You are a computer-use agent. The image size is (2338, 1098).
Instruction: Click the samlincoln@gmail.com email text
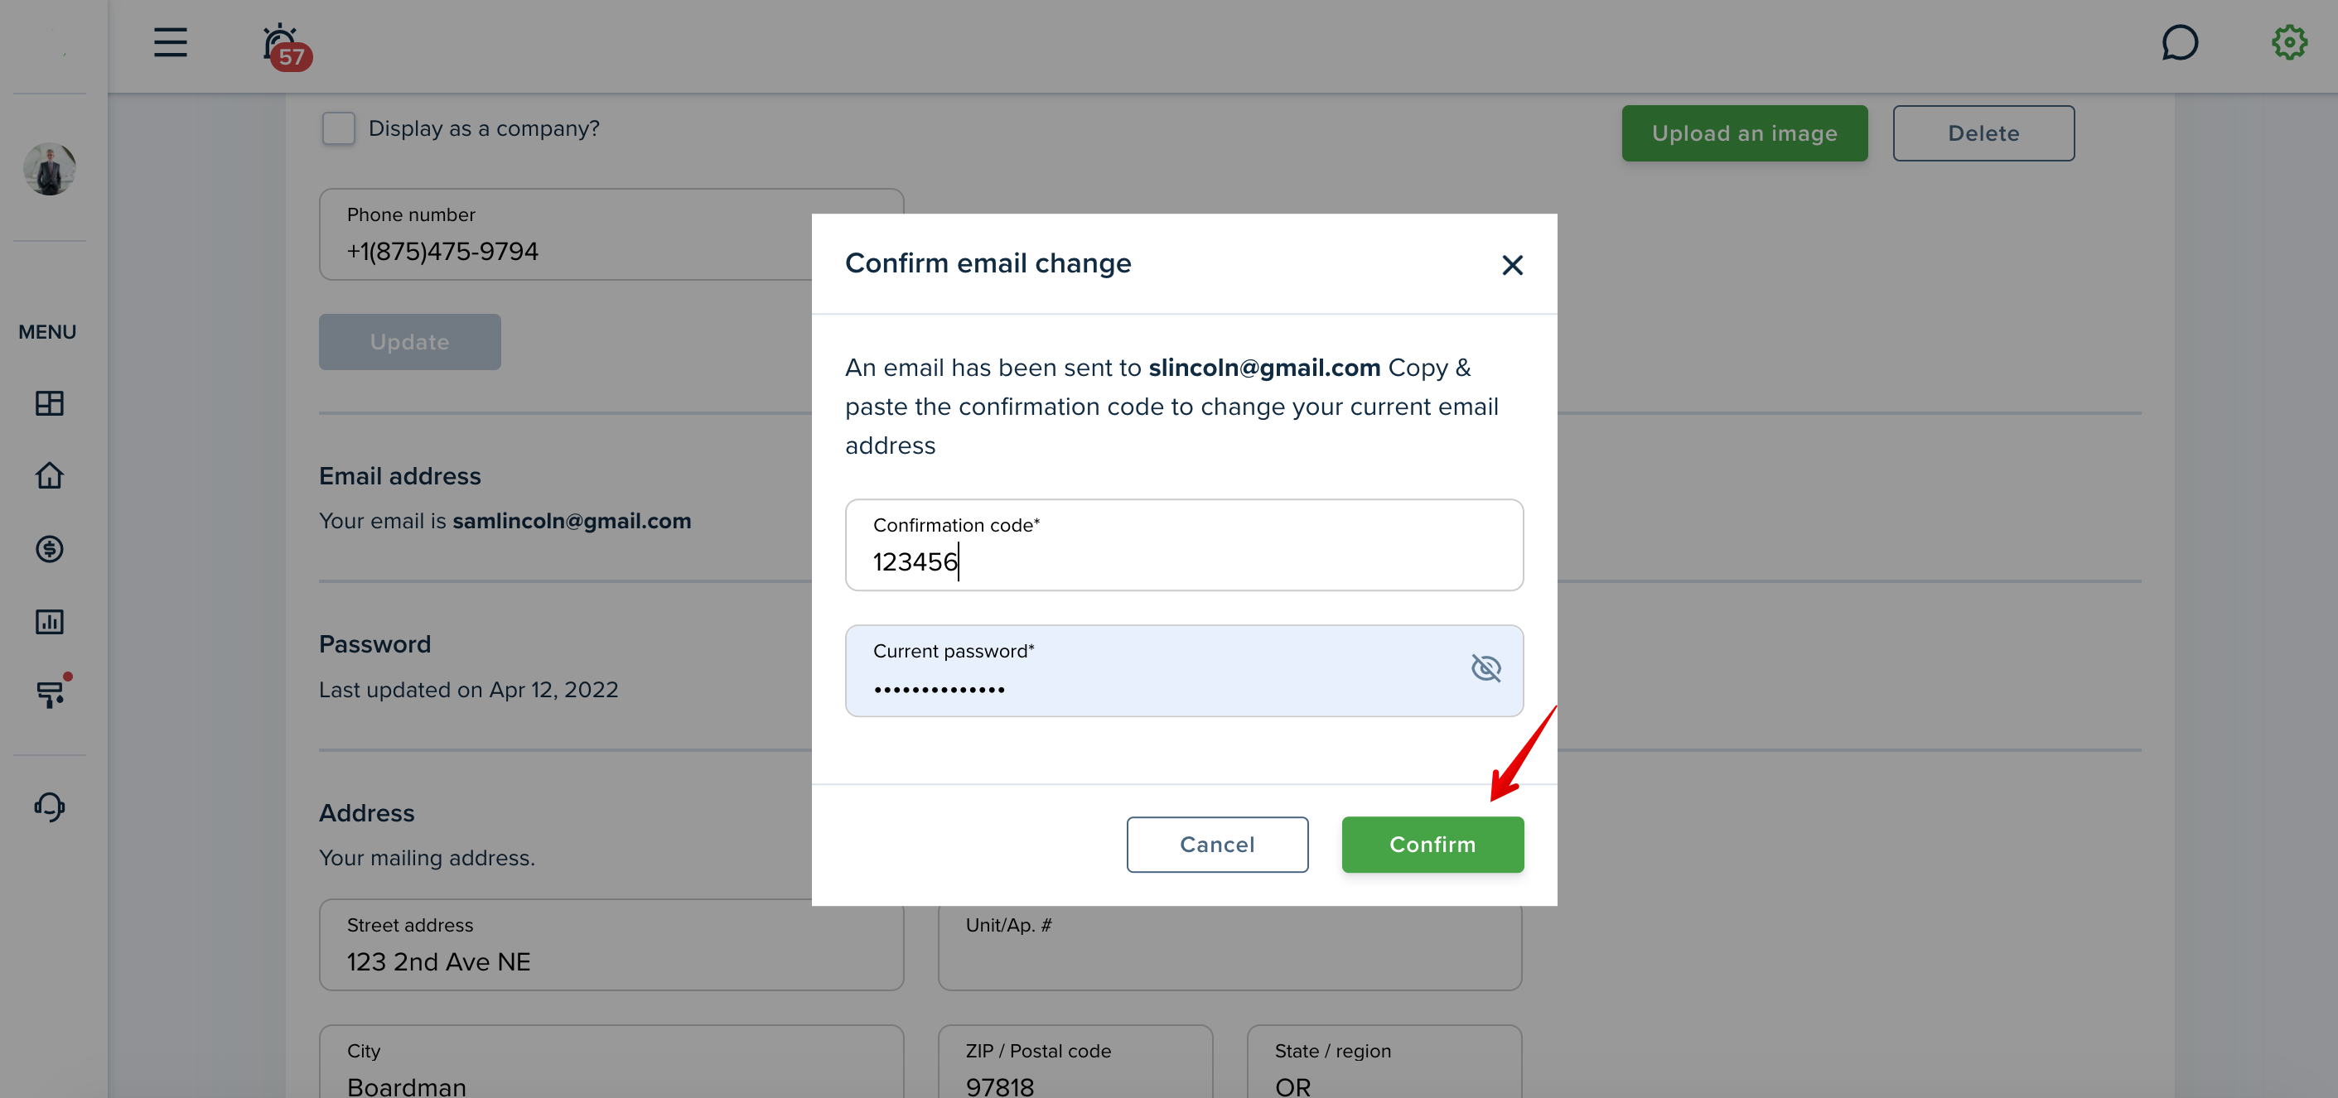pos(572,521)
